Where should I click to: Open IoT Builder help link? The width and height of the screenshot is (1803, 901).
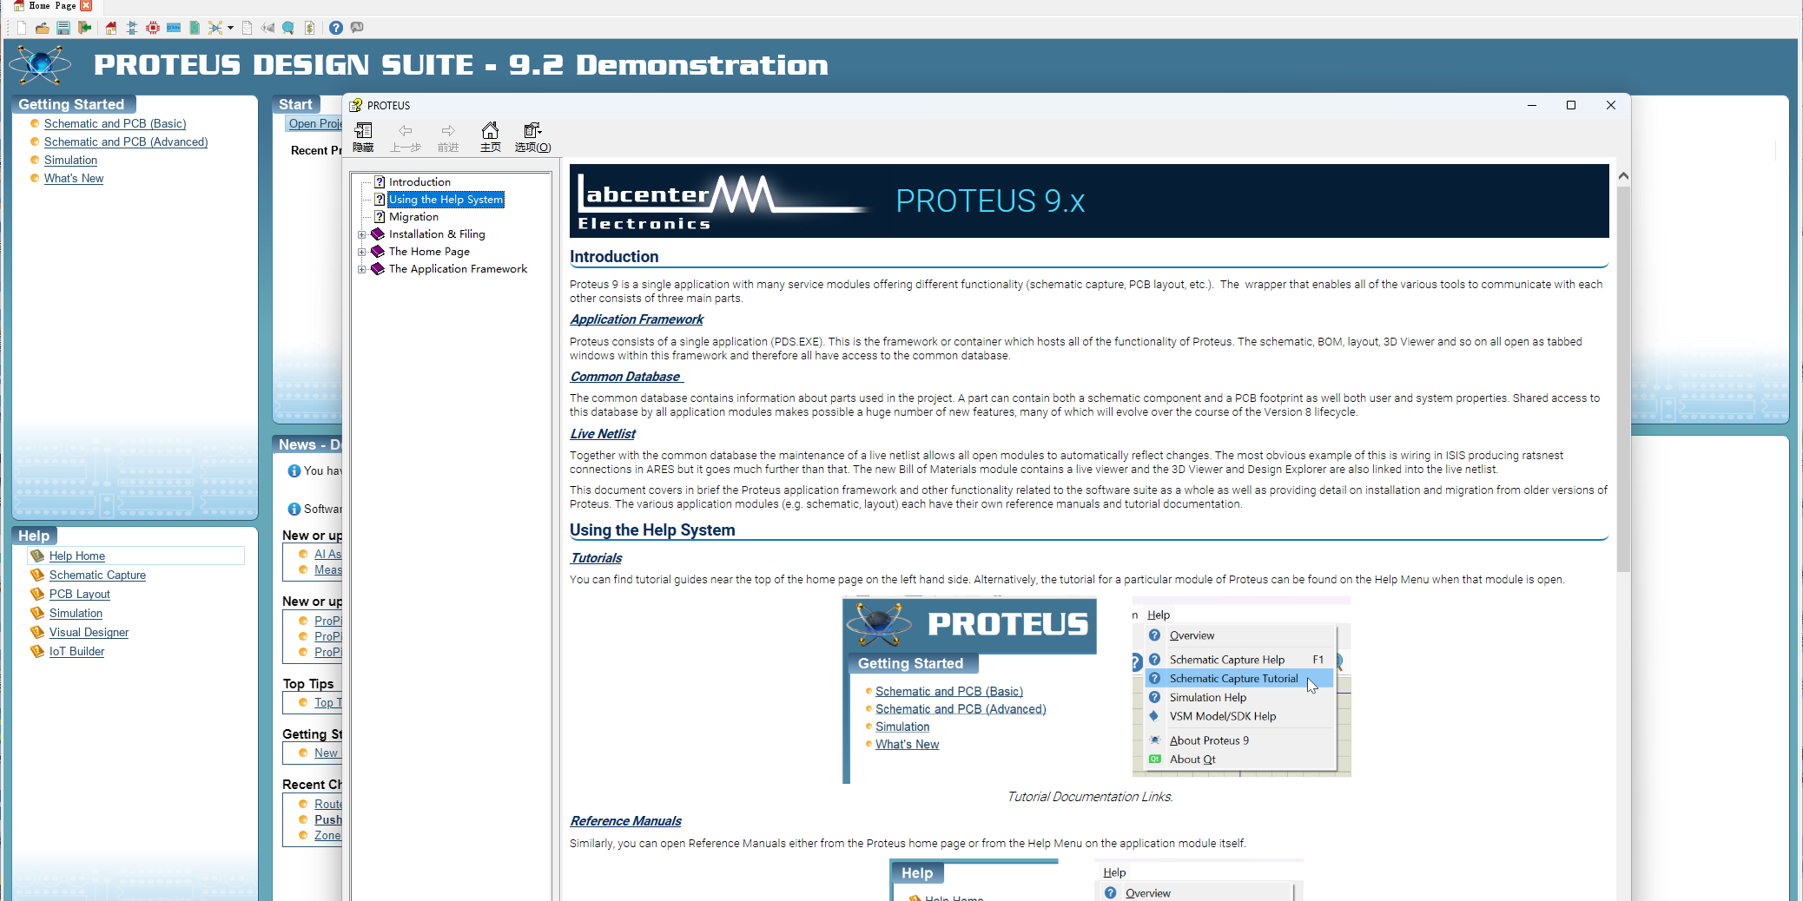click(x=76, y=652)
